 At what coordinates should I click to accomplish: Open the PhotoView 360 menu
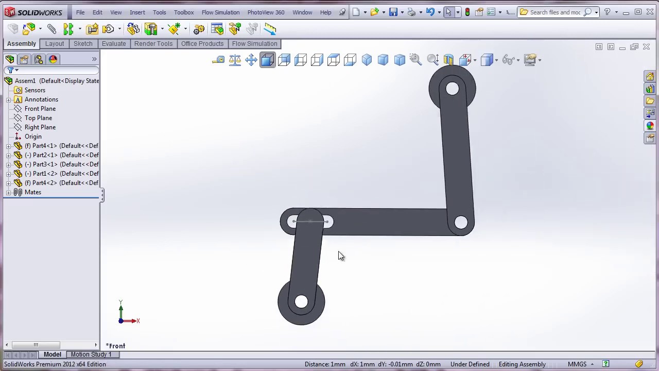(266, 12)
